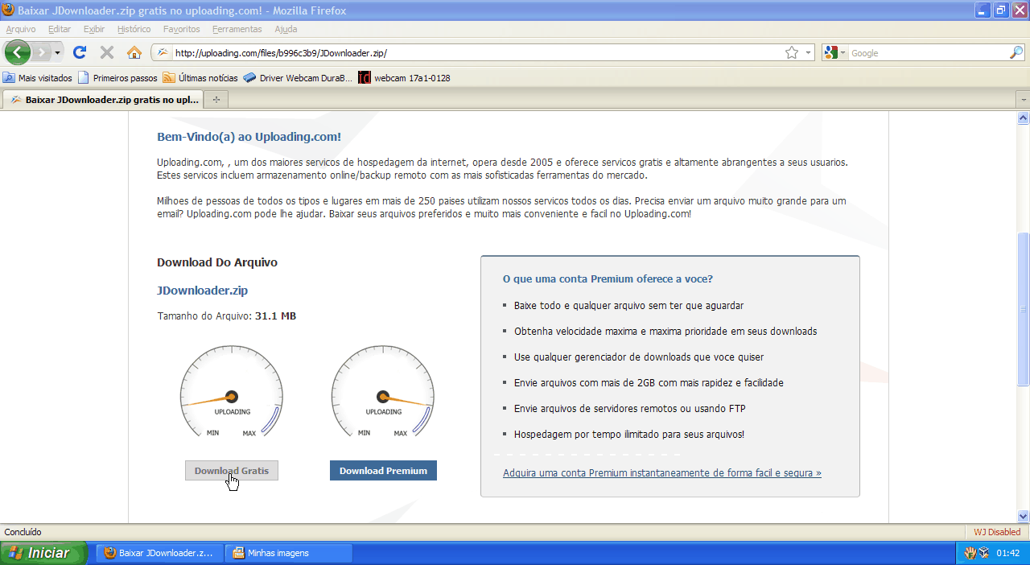Screen dimensions: 1030x565
Task: Click the Download Gratis button
Action: [232, 471]
